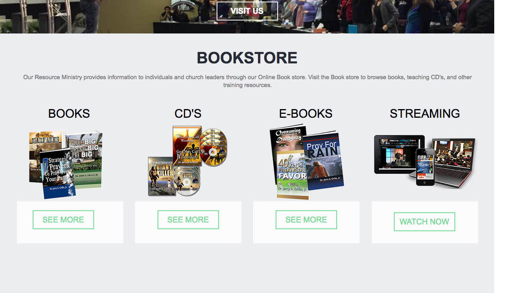Screen dimensions: 521x293
Task: Click the WATCH NOW streaming button
Action: coord(425,222)
